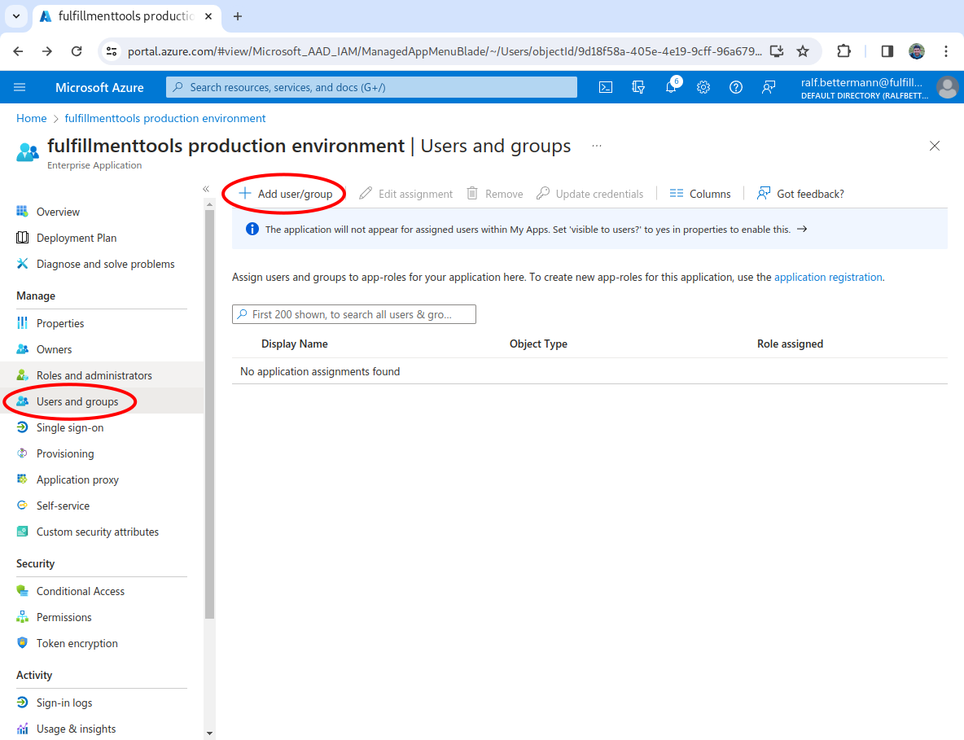Open Conditional Access
This screenshot has height=740, width=964.
pos(80,591)
